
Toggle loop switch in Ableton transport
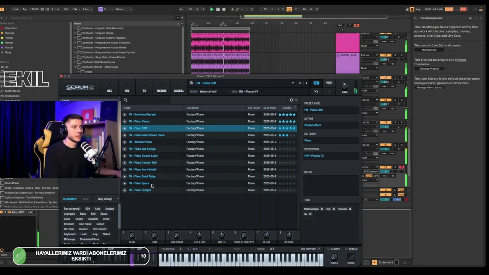(x=289, y=9)
